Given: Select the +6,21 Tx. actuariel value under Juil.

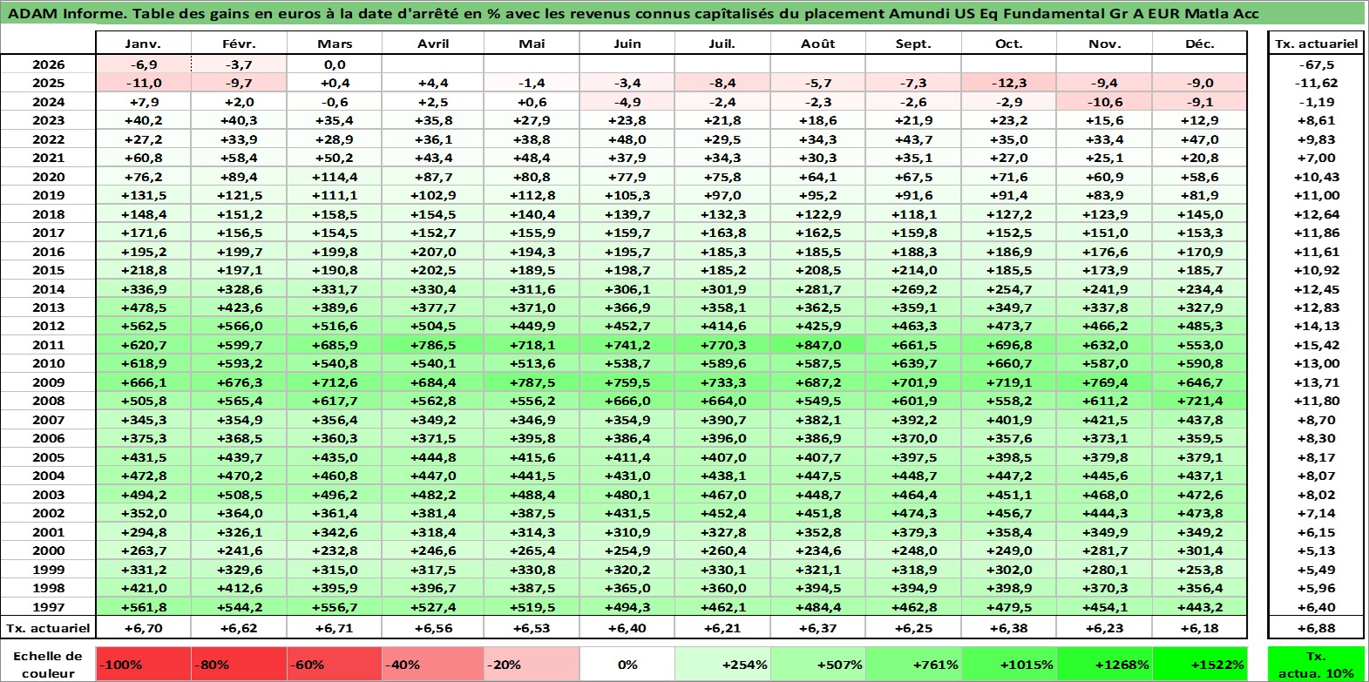Looking at the screenshot, I should (722, 628).
